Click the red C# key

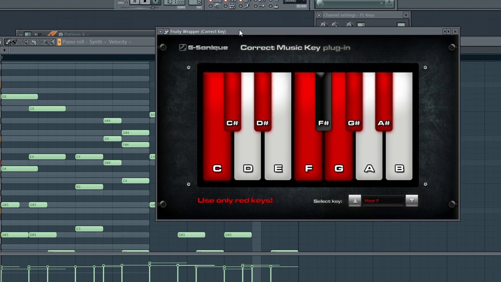point(232,102)
